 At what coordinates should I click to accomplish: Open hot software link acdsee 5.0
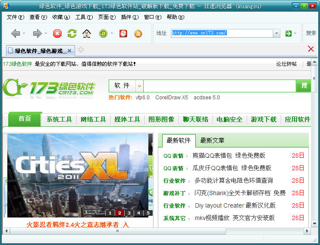click(207, 98)
